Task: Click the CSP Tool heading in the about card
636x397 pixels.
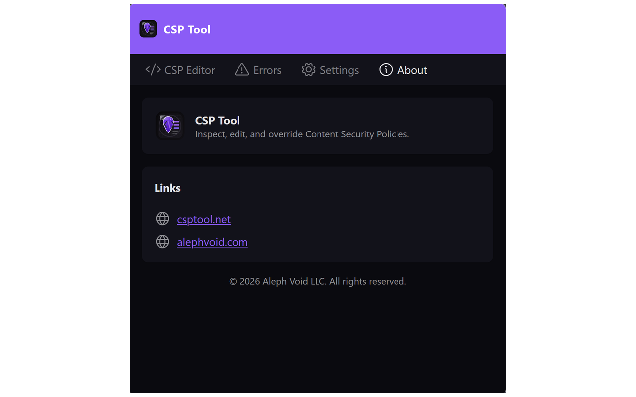Action: 217,120
